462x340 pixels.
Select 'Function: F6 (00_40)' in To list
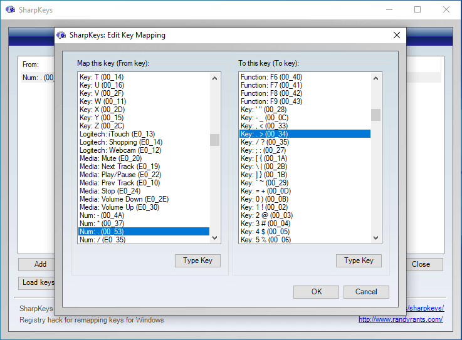pyautogui.click(x=305, y=77)
